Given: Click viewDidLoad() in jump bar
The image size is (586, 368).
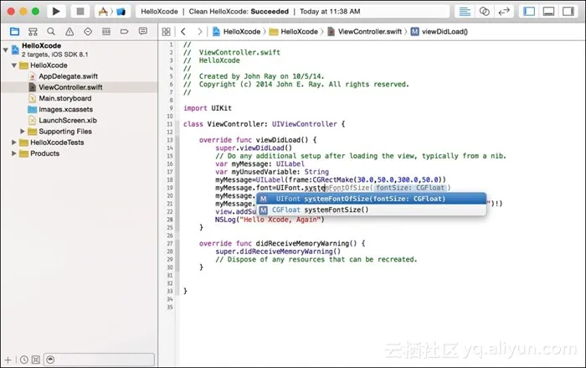Looking at the screenshot, I should tap(439, 32).
